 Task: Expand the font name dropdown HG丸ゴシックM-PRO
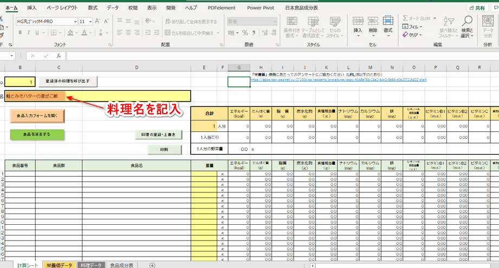[x=75, y=22]
